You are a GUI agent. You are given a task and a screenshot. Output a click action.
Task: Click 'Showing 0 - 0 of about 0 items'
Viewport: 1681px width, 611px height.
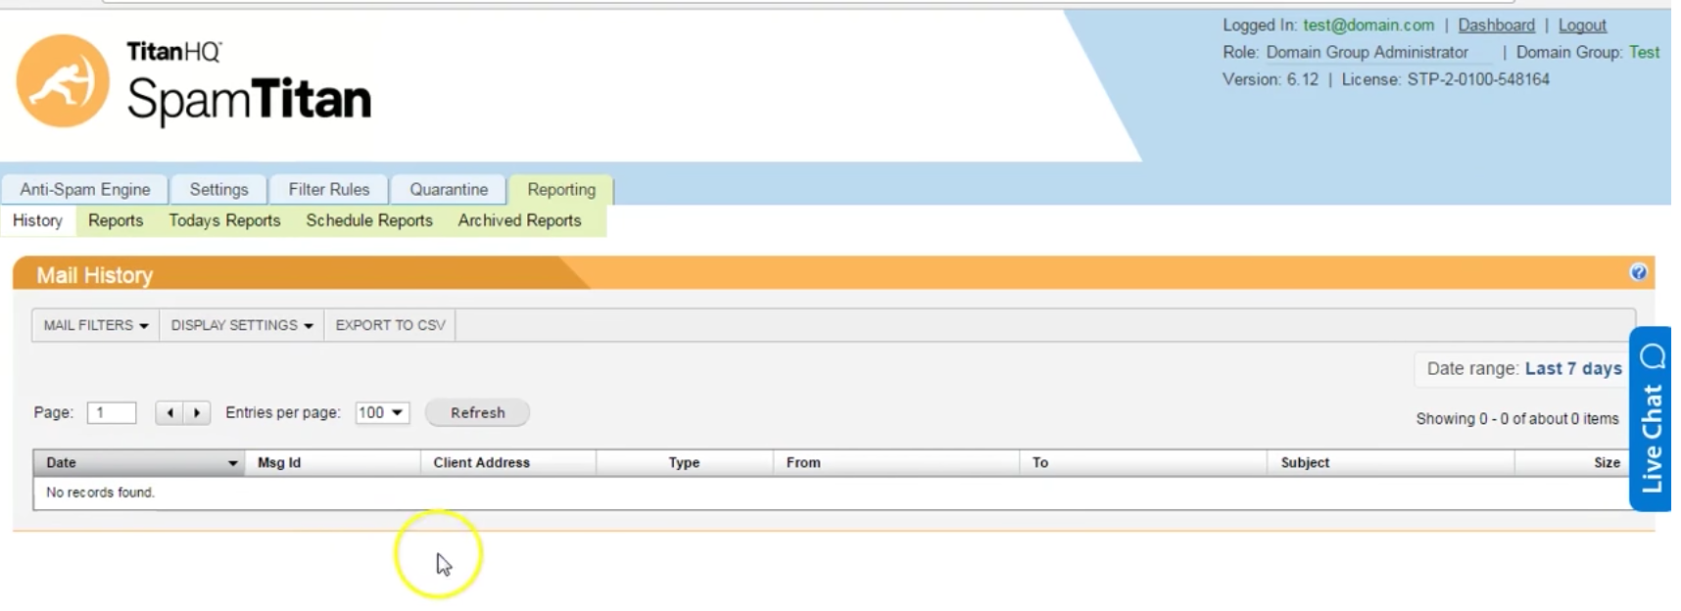point(1516,419)
